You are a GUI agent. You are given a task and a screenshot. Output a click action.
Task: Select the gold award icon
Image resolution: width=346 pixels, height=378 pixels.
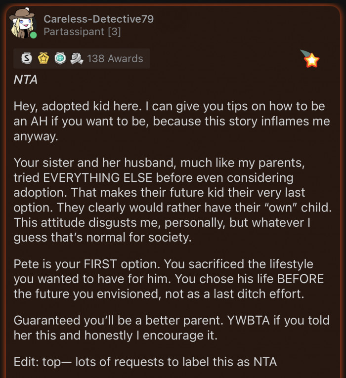pyautogui.click(x=43, y=59)
